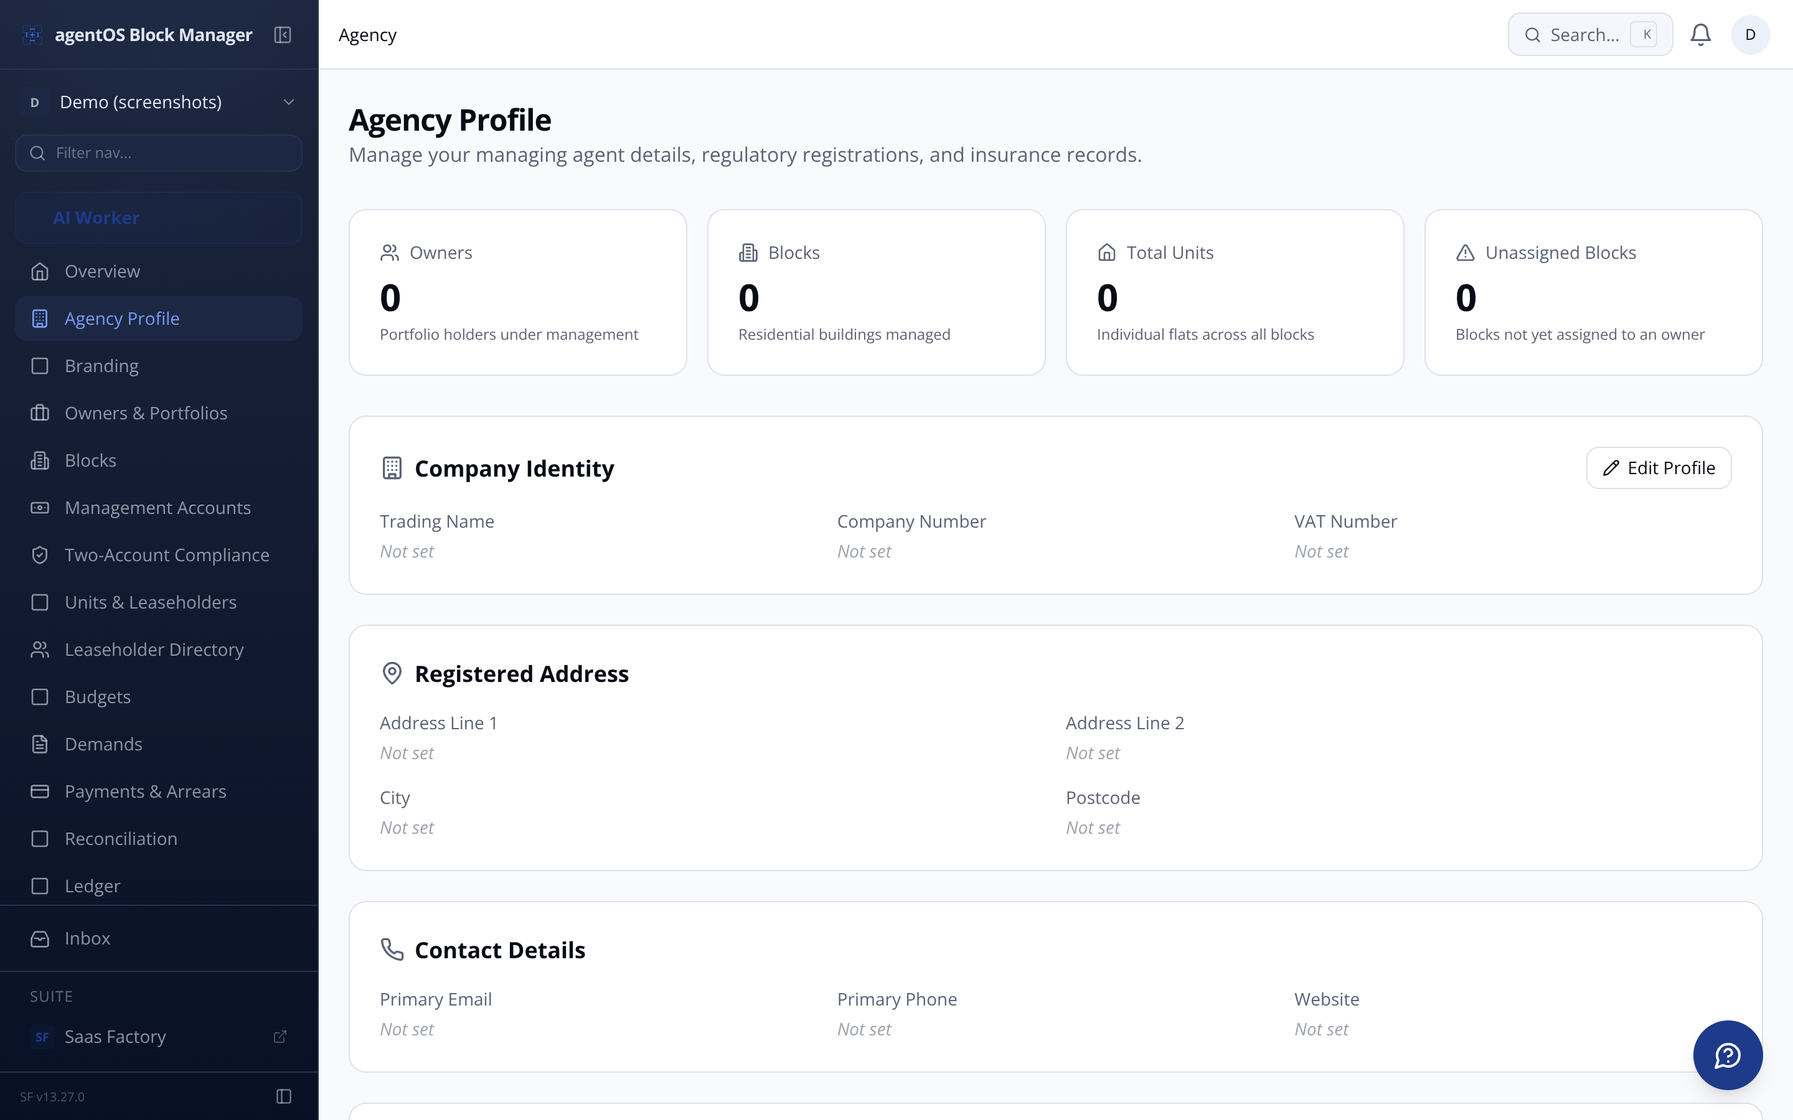The height and width of the screenshot is (1120, 1793).
Task: Open Management Accounts
Action: [x=159, y=508]
